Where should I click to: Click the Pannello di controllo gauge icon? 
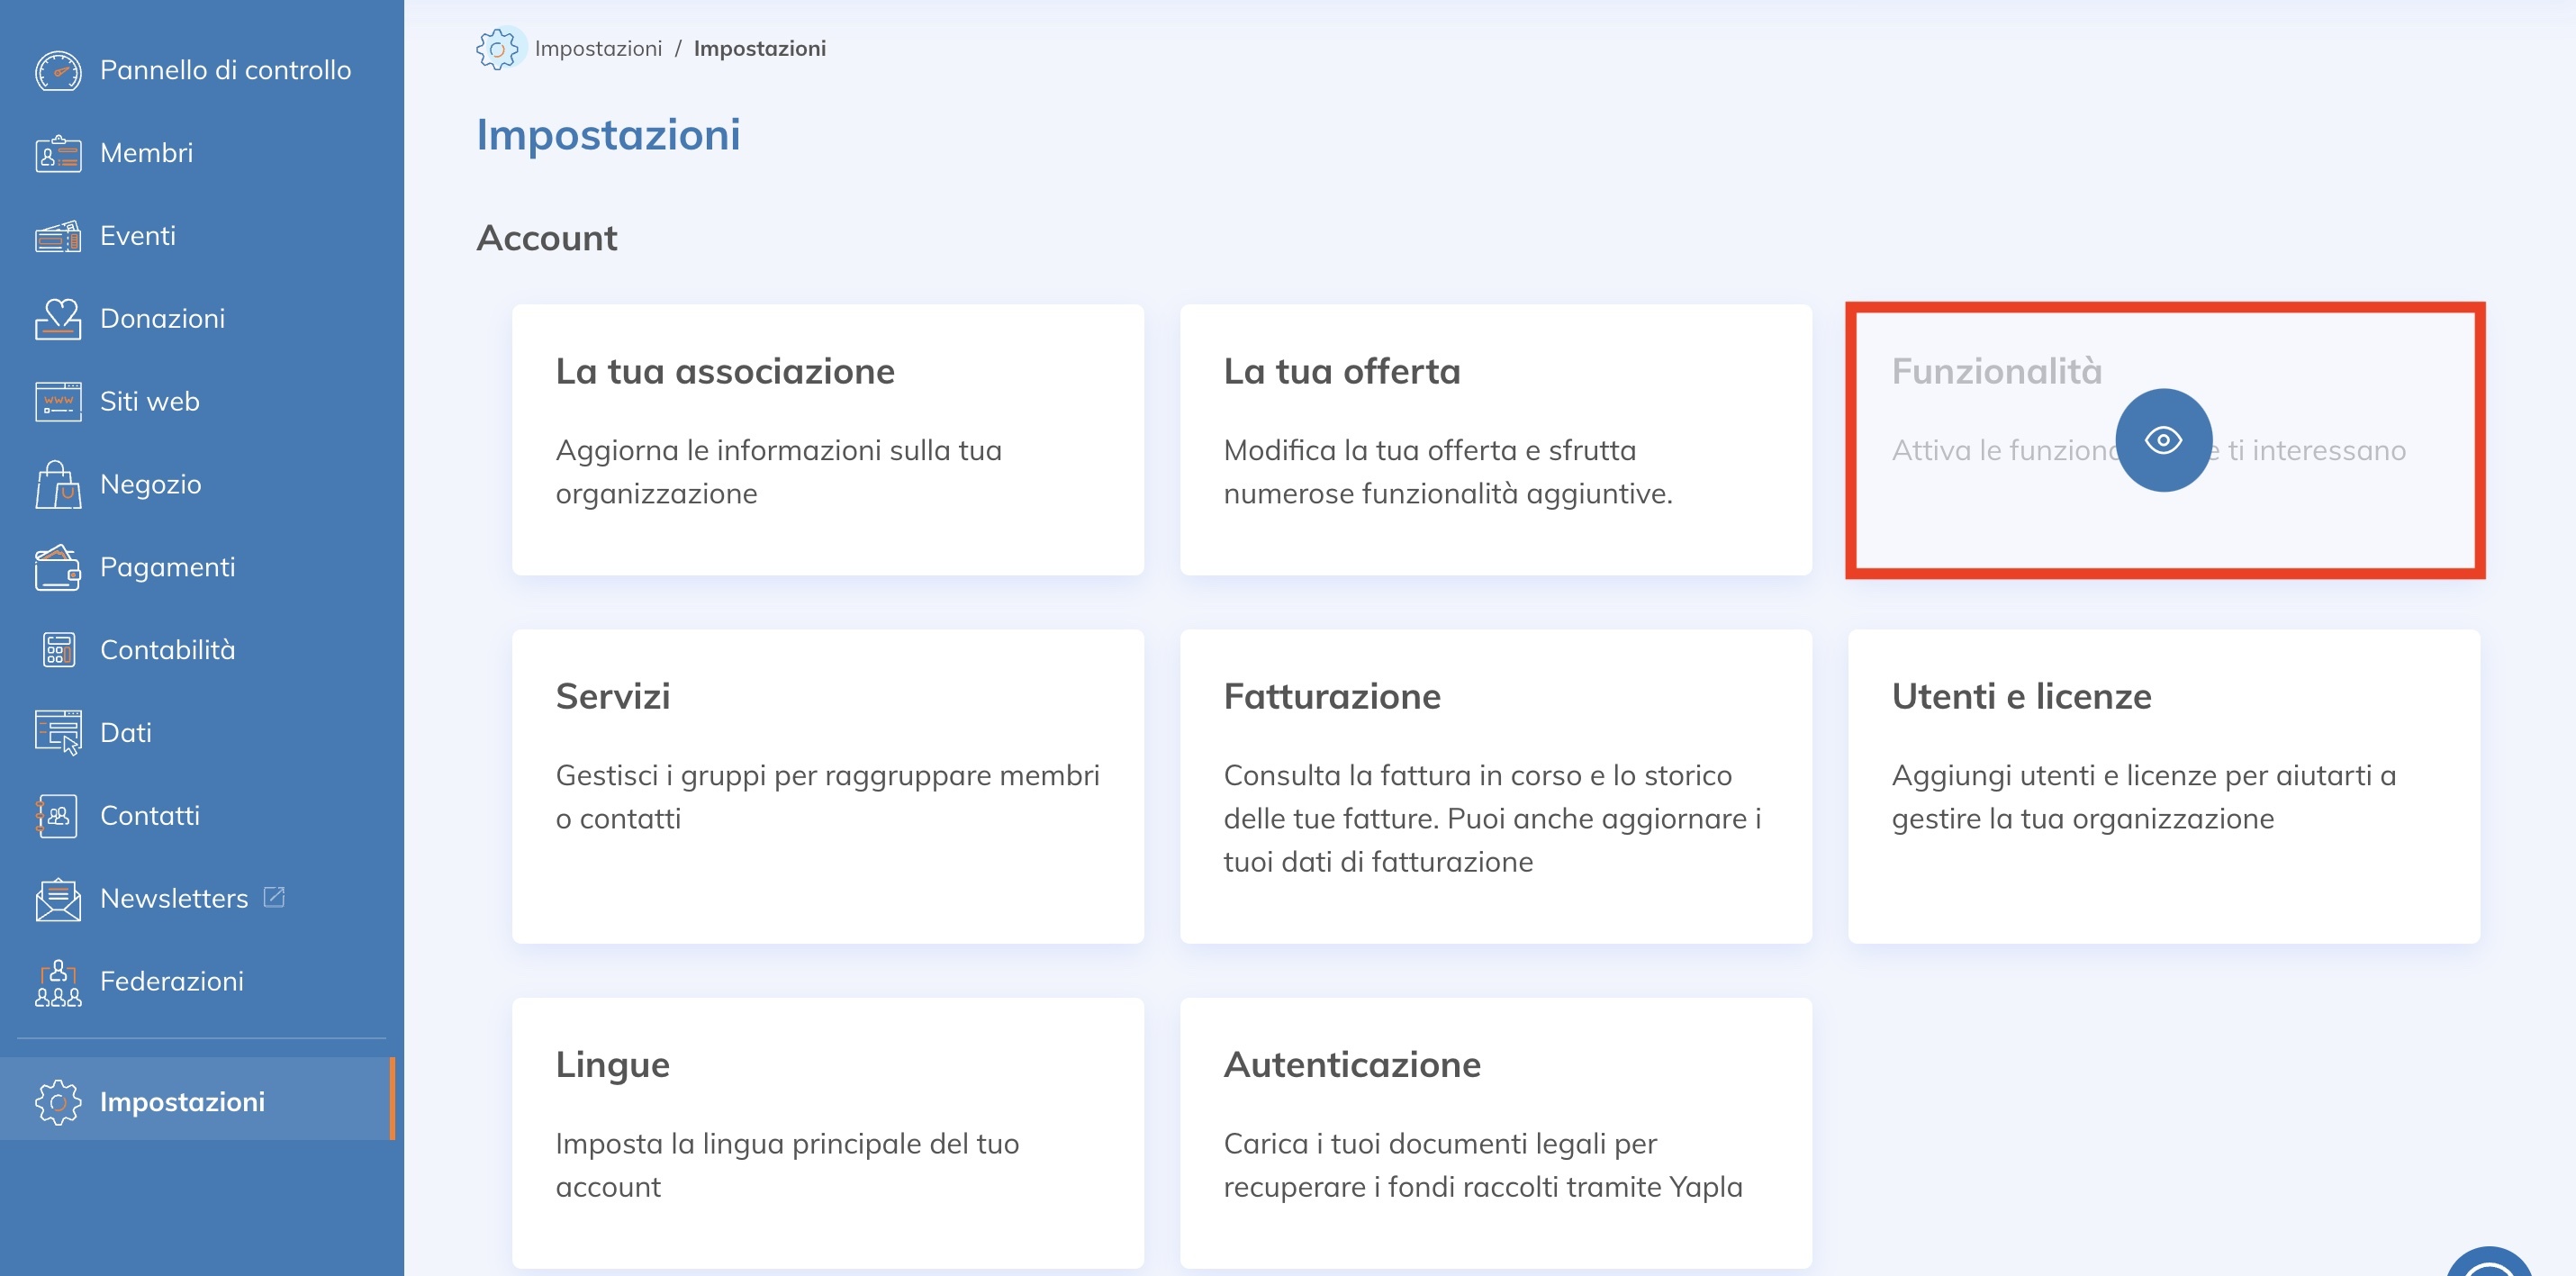(x=58, y=71)
